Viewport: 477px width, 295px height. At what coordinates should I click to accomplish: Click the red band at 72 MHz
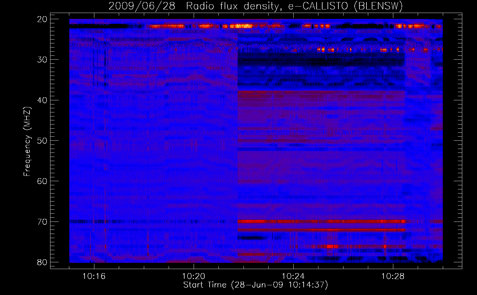(x=321, y=230)
